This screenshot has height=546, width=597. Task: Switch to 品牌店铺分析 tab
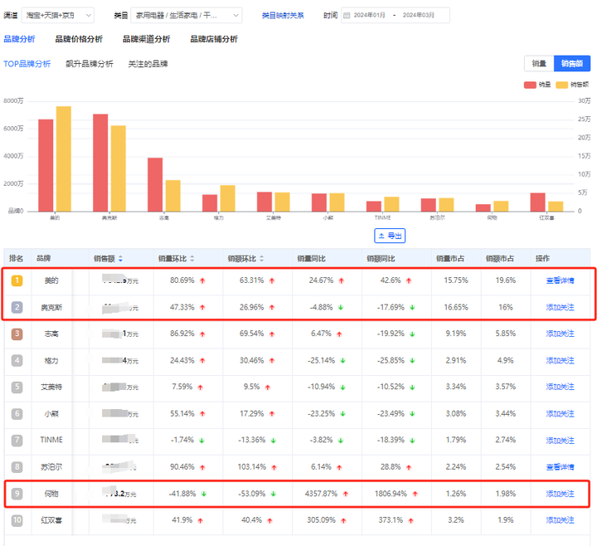[214, 39]
